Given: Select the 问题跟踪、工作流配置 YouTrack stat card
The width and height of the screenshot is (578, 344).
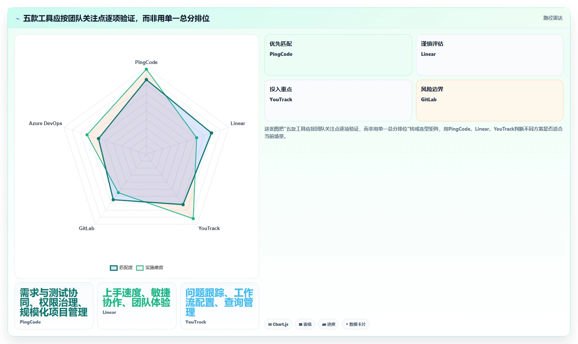Looking at the screenshot, I should 219,306.
